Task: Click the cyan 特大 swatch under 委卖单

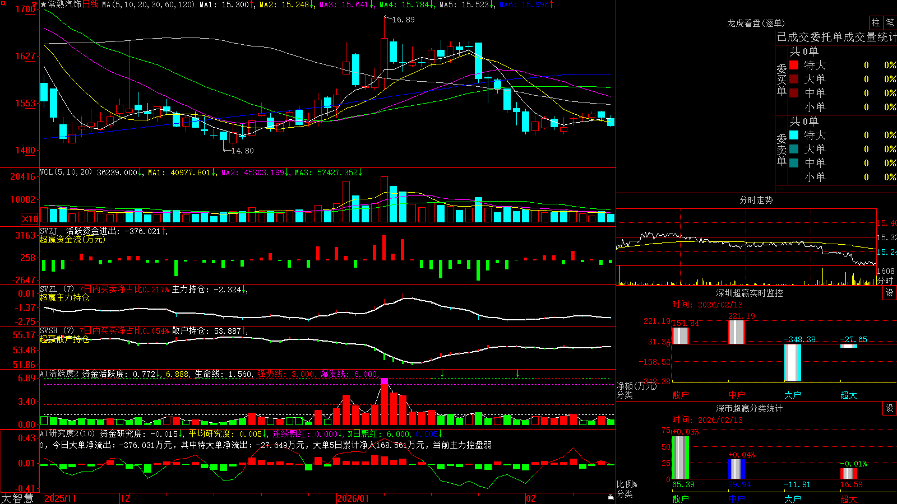Action: [x=794, y=135]
